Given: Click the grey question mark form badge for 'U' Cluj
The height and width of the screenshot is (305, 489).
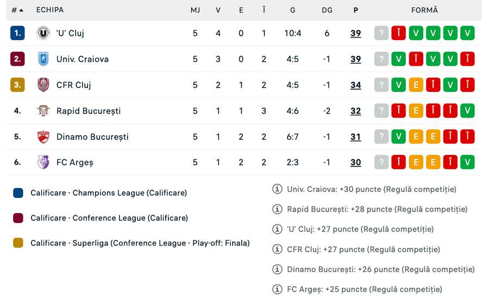Looking at the screenshot, I should (x=381, y=33).
